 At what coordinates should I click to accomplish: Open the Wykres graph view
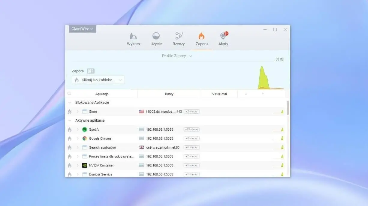tap(133, 39)
